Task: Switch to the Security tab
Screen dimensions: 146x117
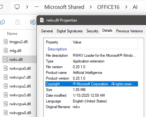Action: (x=92, y=31)
